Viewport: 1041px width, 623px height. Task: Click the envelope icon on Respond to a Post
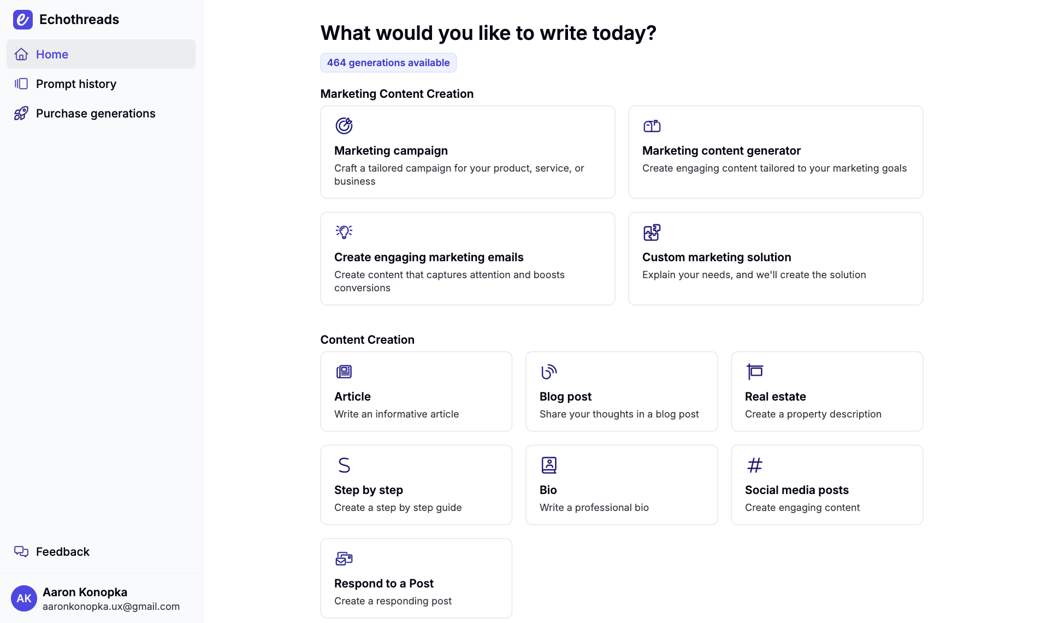[x=344, y=559]
